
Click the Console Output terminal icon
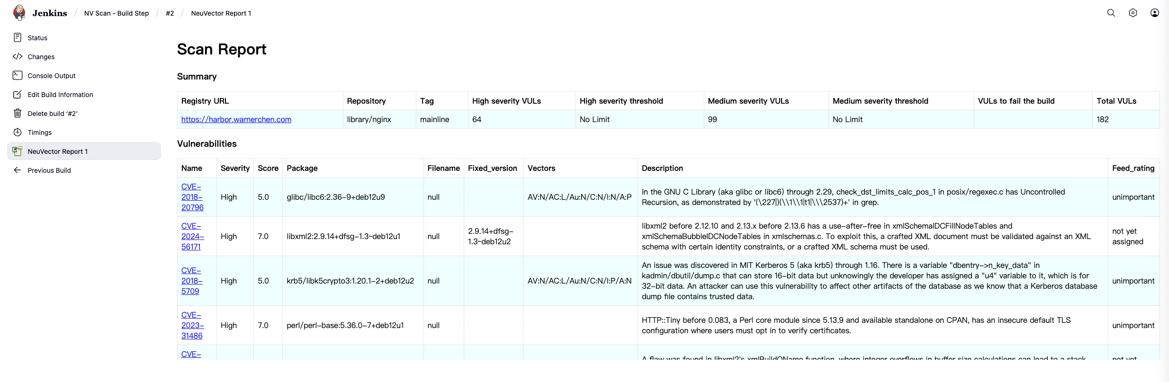pos(18,75)
